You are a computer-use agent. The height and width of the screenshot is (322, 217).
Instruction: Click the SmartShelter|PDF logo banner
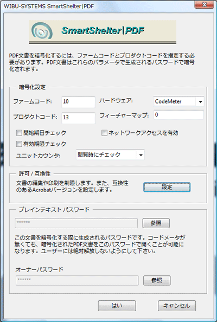(103, 31)
